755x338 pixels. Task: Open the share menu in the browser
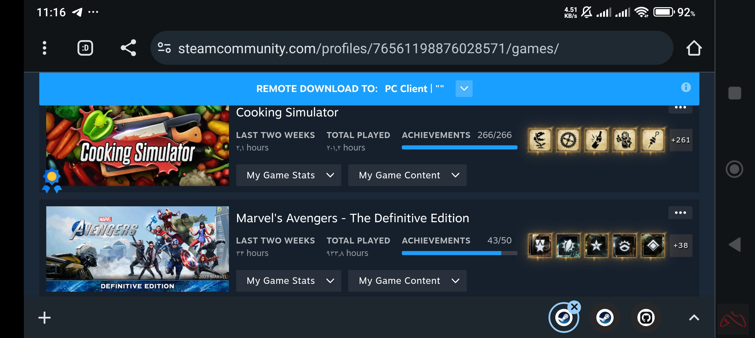(129, 48)
